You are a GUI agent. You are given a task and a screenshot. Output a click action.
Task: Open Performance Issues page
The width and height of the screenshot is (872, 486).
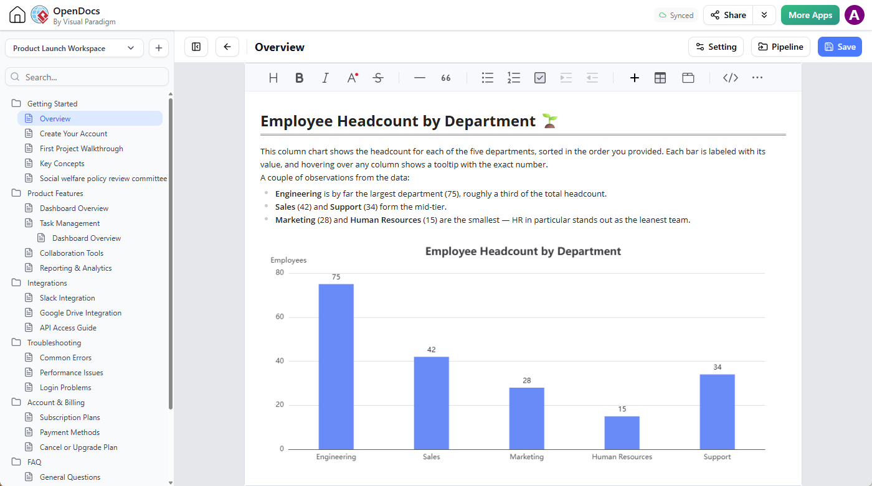point(71,373)
